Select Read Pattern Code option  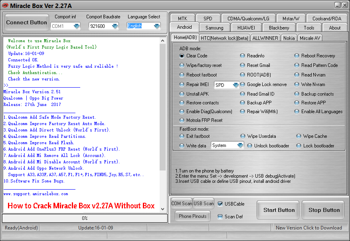[x=297, y=65]
